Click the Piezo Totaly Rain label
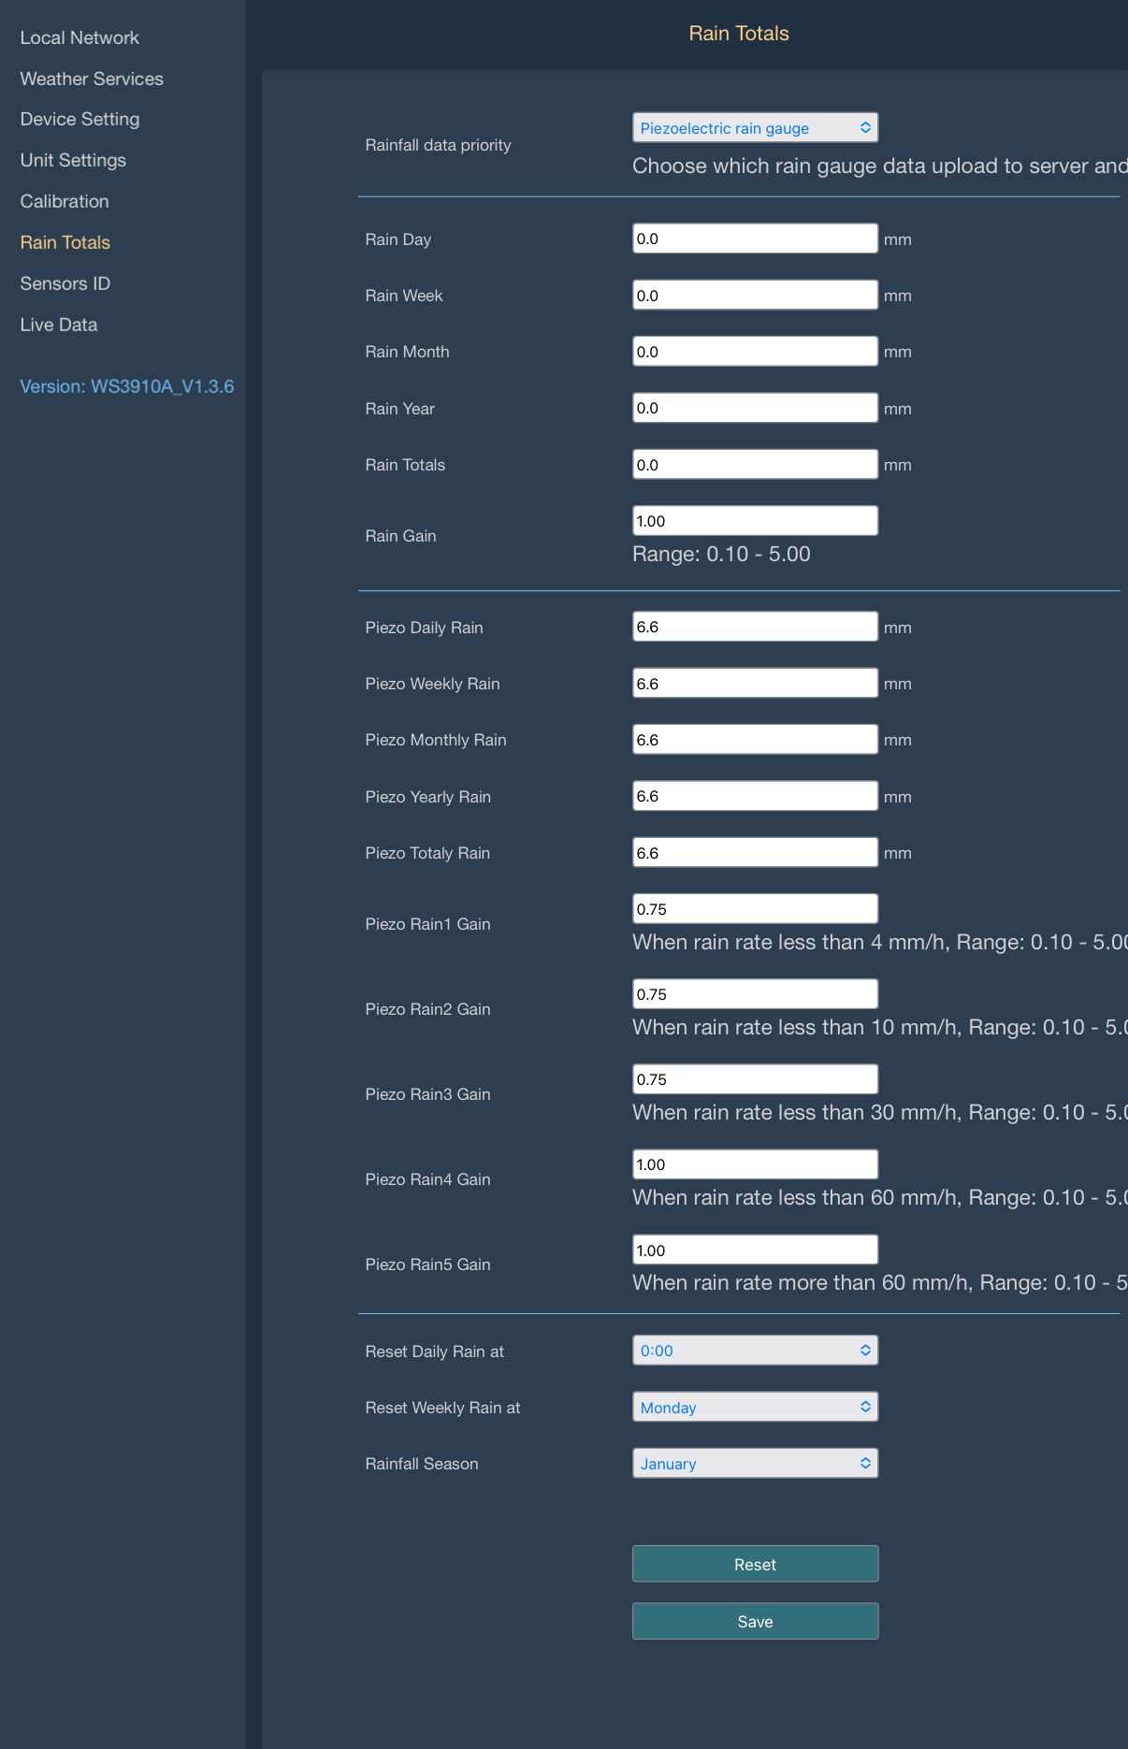 [x=427, y=853]
